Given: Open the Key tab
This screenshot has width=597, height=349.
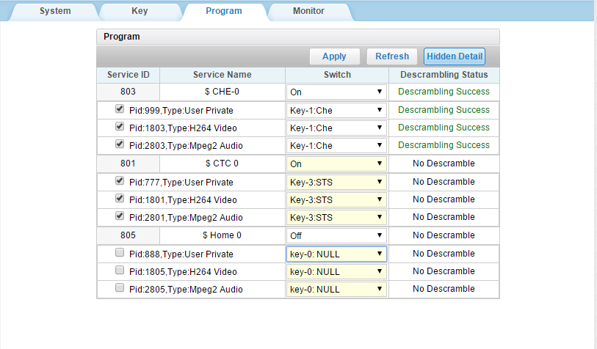Looking at the screenshot, I should [x=139, y=11].
